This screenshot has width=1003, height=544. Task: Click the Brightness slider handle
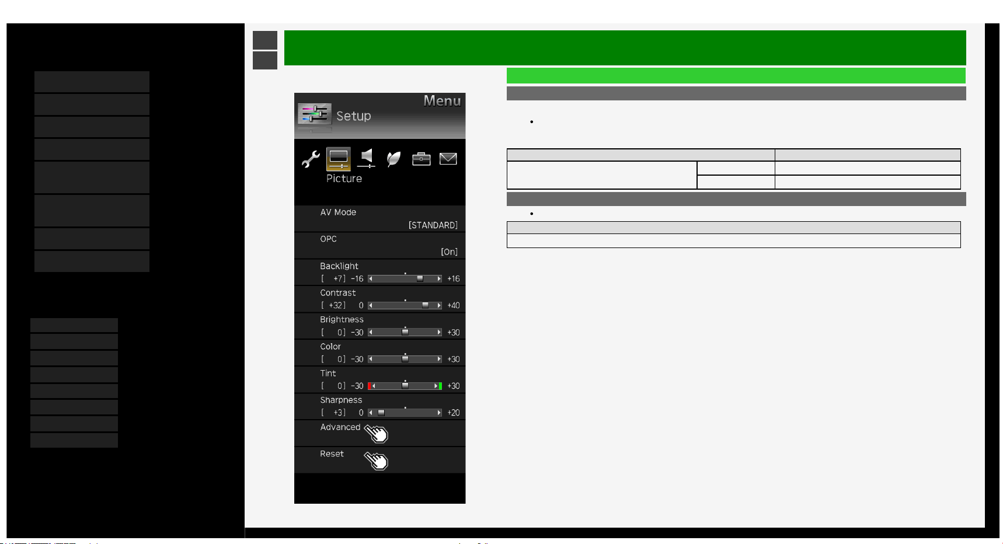[405, 332]
